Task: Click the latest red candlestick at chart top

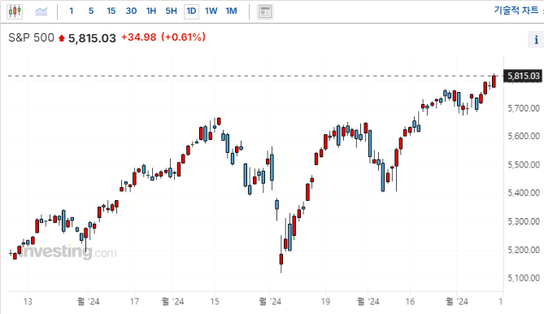Action: 494,81
